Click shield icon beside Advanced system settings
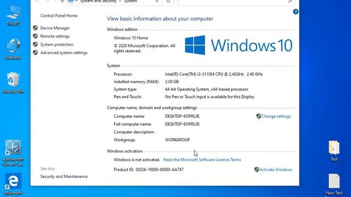Screen dimensions: 351x197 coord(35,53)
